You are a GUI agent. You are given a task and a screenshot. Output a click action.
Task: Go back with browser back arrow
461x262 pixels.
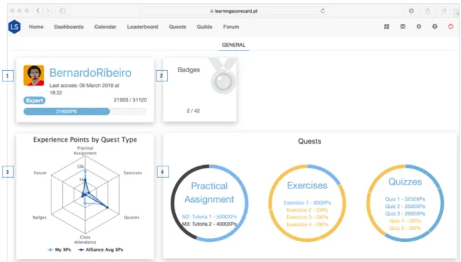[x=38, y=11]
